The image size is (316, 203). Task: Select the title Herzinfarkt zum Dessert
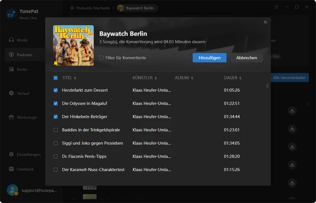pos(85,90)
